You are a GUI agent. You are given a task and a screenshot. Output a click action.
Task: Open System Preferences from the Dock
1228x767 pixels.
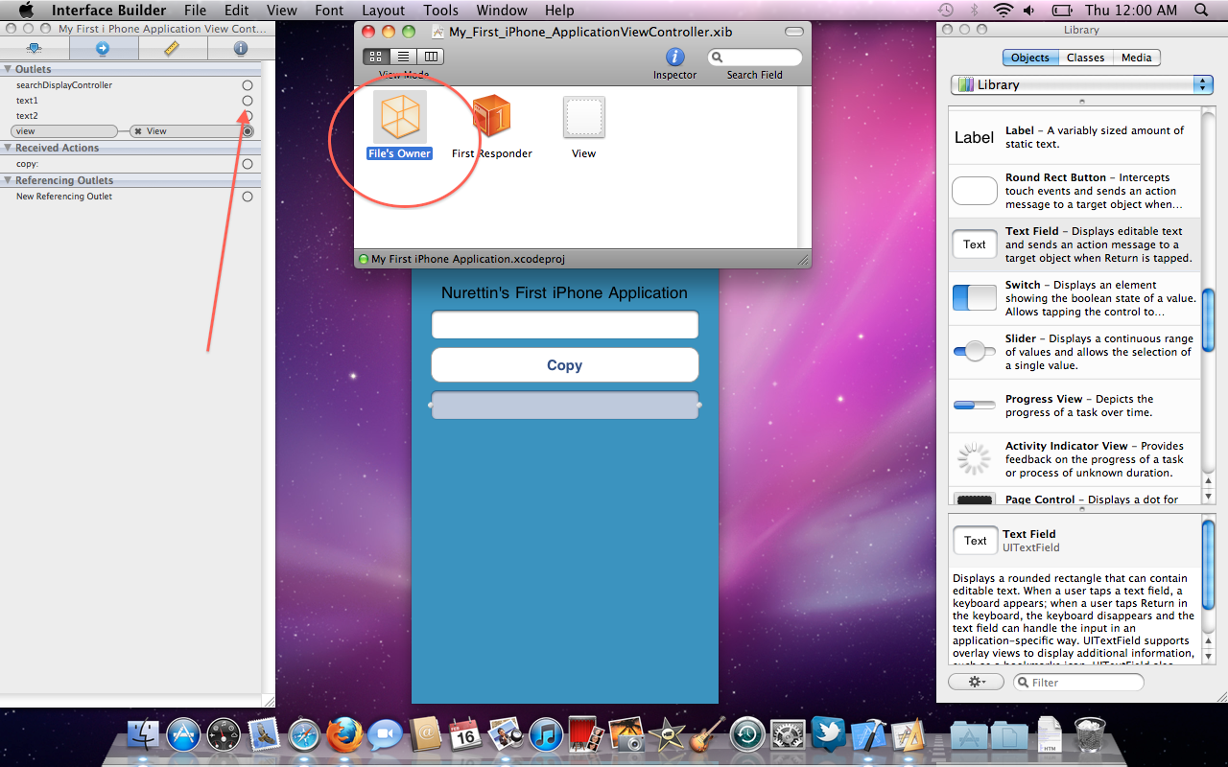pos(788,735)
